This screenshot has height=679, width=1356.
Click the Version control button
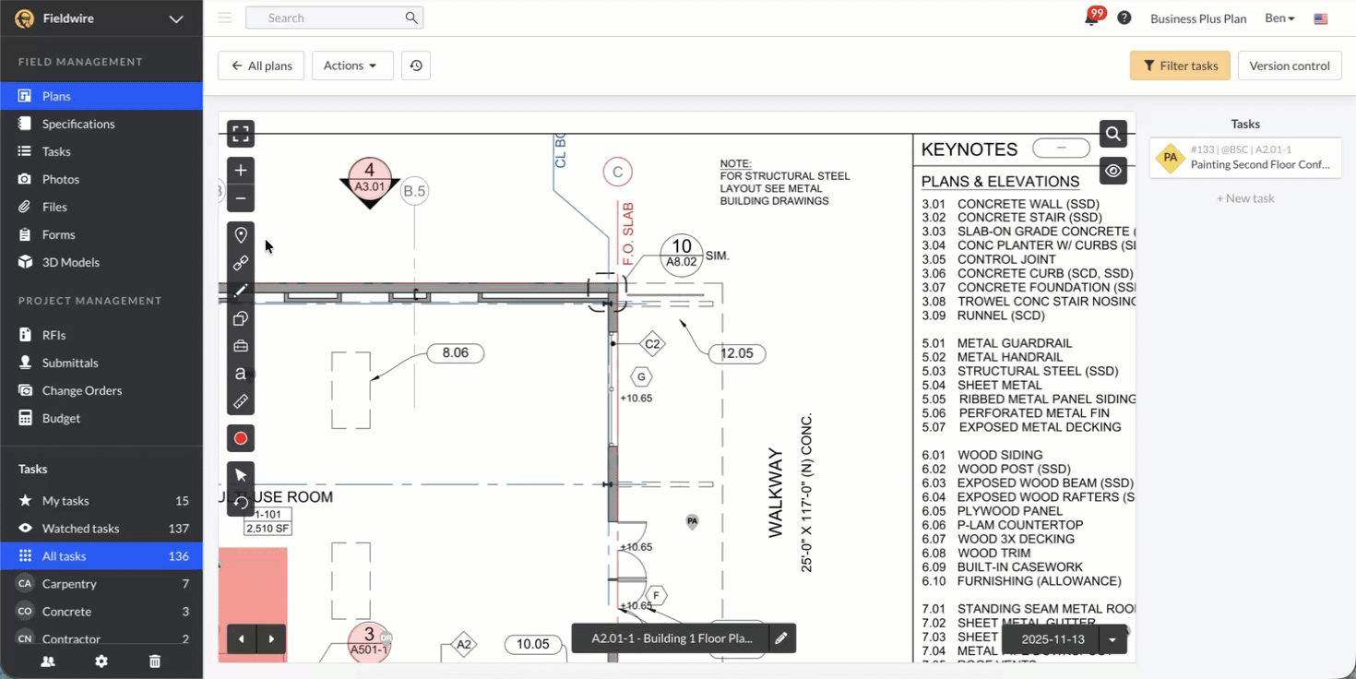(1289, 66)
